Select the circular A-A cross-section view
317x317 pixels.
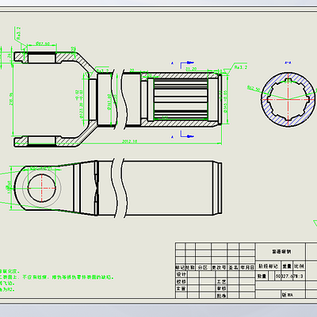point(288,99)
